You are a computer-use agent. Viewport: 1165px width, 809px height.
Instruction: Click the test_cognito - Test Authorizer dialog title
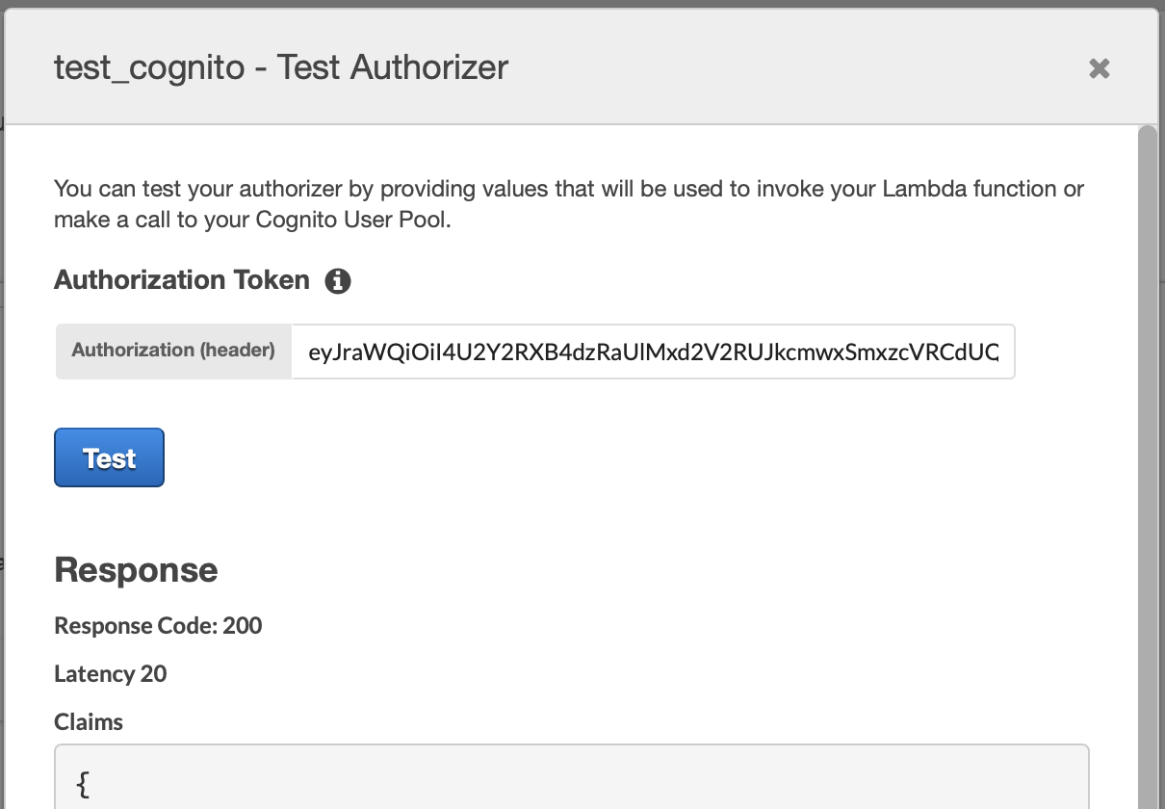point(279,67)
